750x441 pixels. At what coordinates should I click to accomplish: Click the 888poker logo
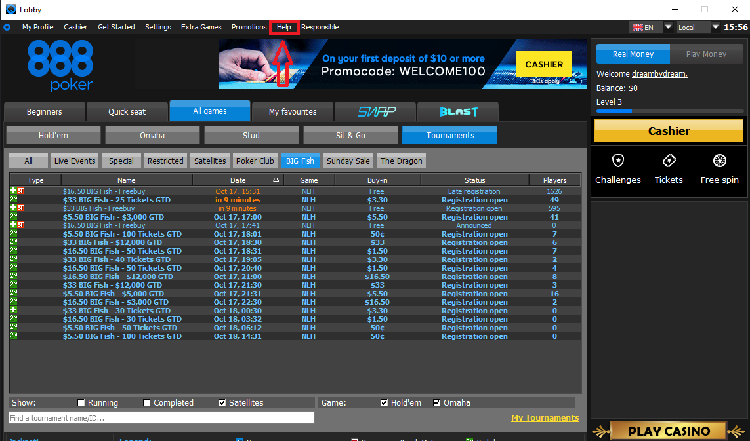pyautogui.click(x=60, y=66)
